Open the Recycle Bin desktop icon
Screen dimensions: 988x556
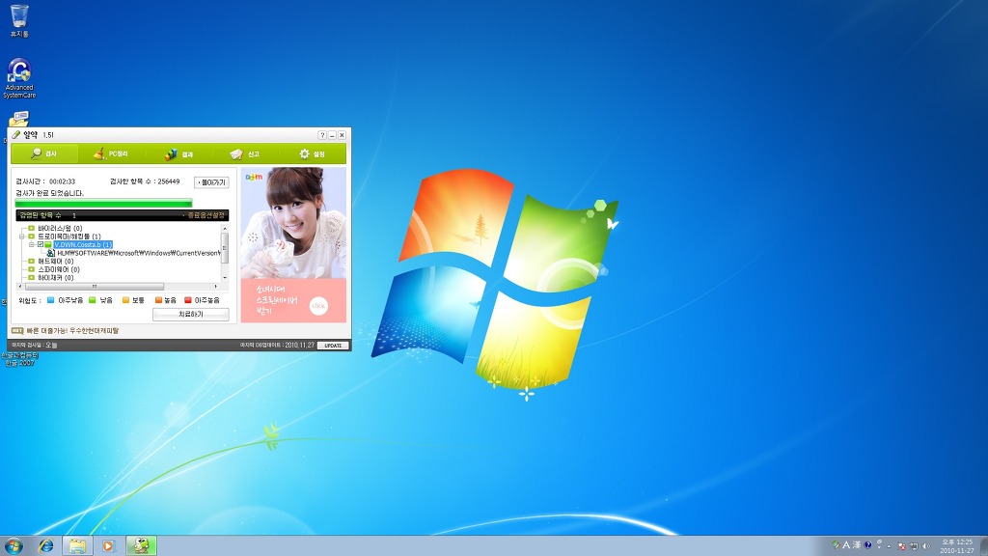click(x=19, y=21)
